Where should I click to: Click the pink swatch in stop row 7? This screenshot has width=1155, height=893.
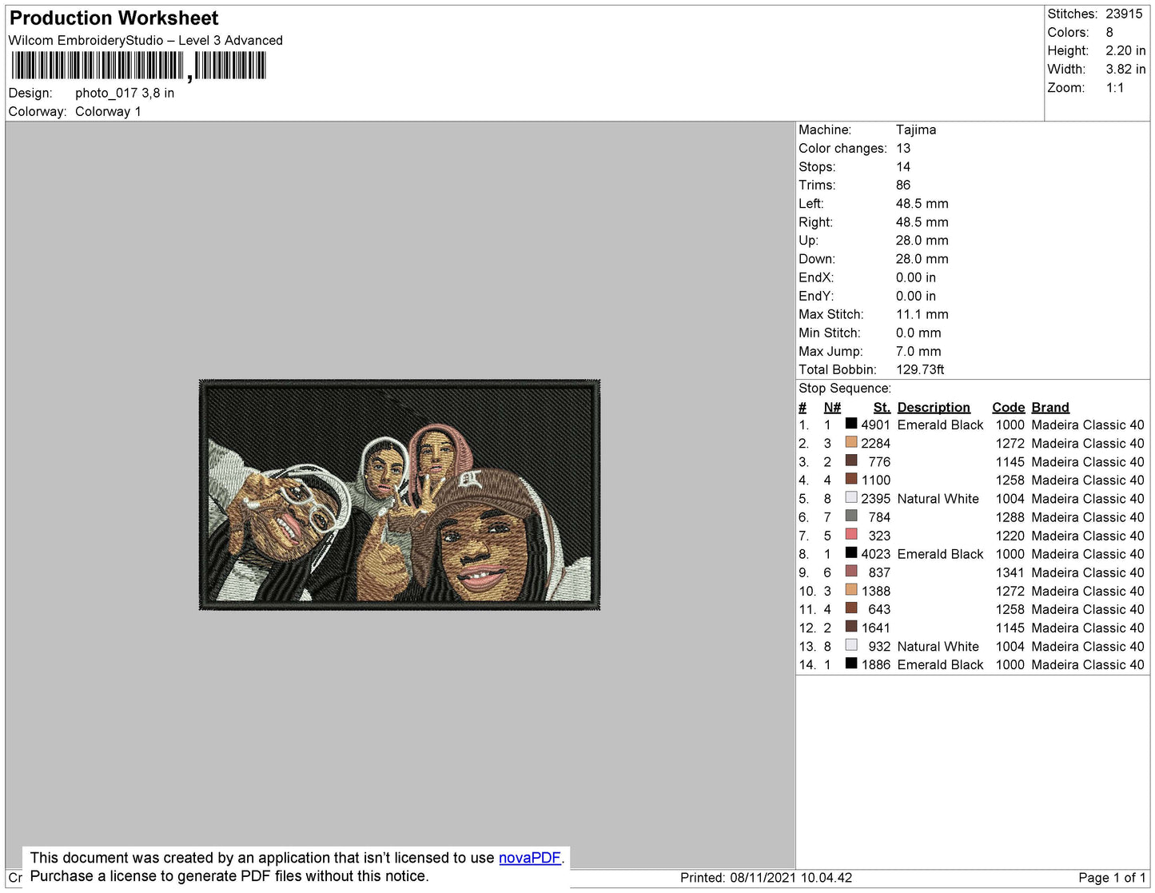(851, 534)
